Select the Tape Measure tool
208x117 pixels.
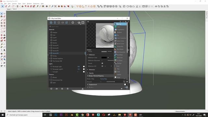(x=38, y=6)
